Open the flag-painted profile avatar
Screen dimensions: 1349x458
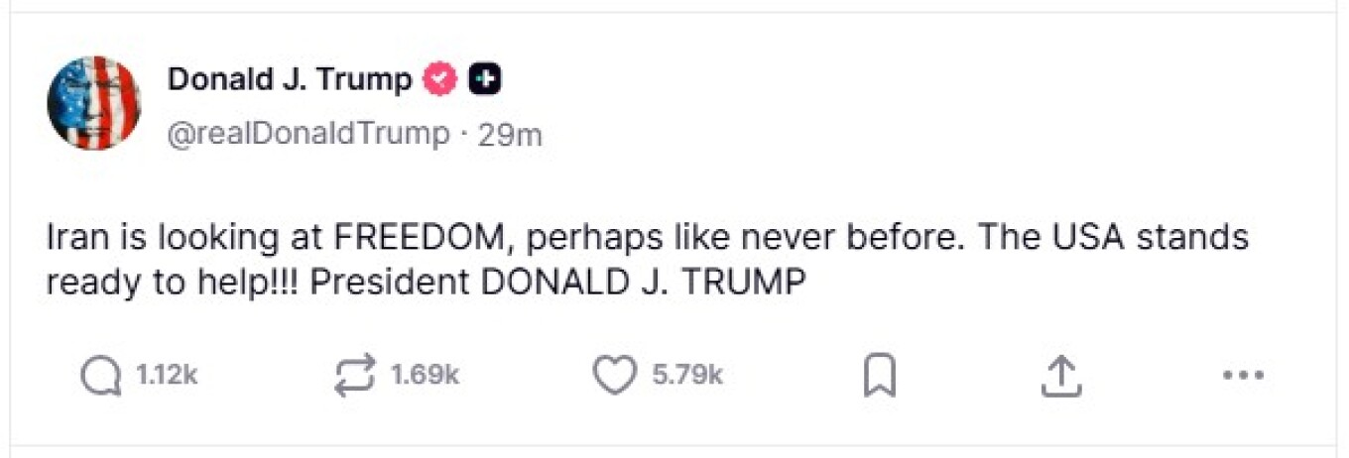coord(94,103)
